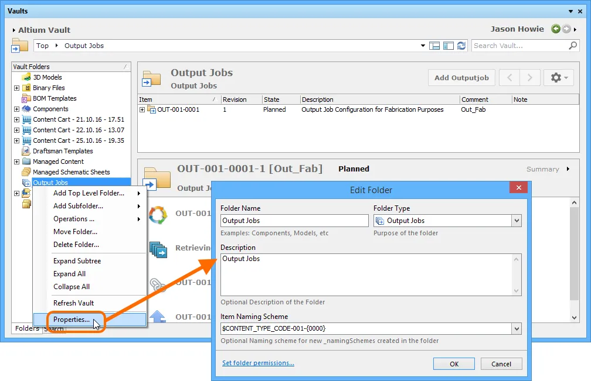Click the Components folder icon
591x381 pixels.
pos(26,109)
